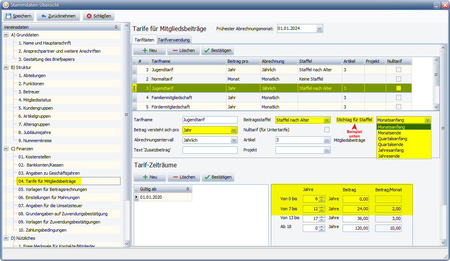Select '4. Mitgliedsstatus' in the tree

(35, 100)
